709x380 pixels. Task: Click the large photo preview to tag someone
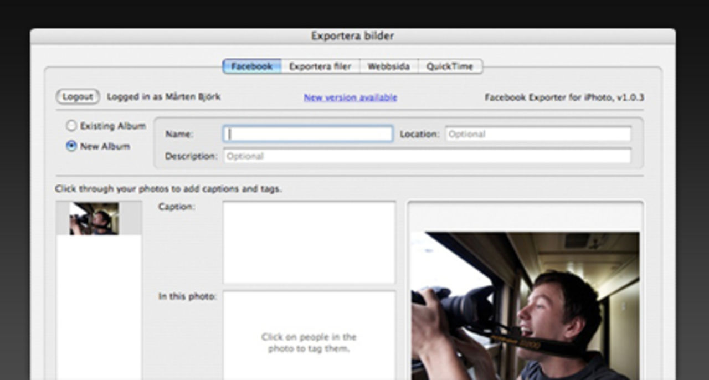[x=532, y=299]
